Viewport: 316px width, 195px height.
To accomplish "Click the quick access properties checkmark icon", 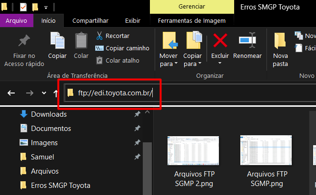I will pyautogui.click(x=23, y=7).
